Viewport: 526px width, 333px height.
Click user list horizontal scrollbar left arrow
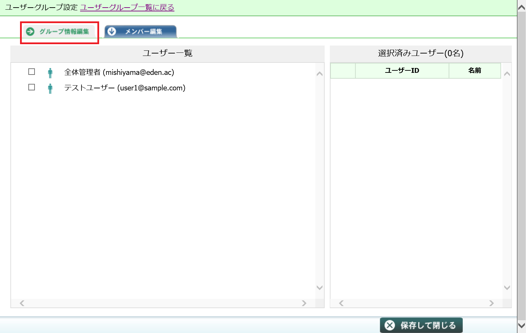pyautogui.click(x=22, y=303)
